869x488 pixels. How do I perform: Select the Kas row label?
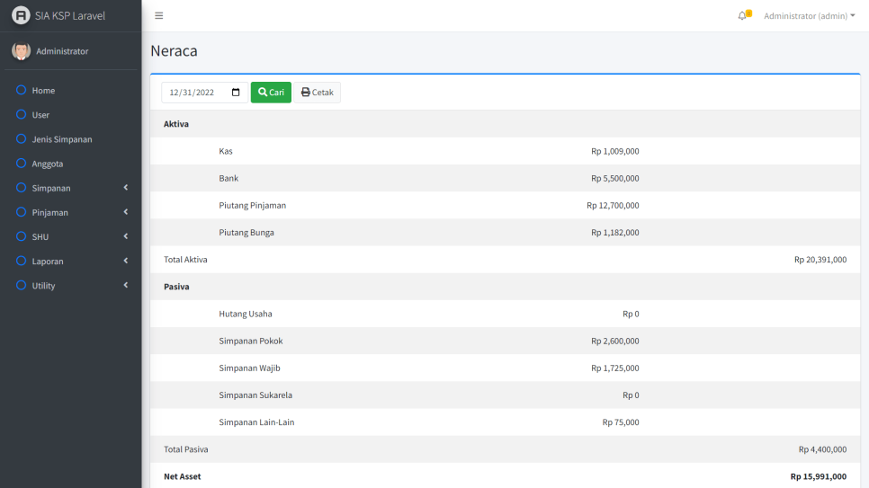tap(226, 151)
